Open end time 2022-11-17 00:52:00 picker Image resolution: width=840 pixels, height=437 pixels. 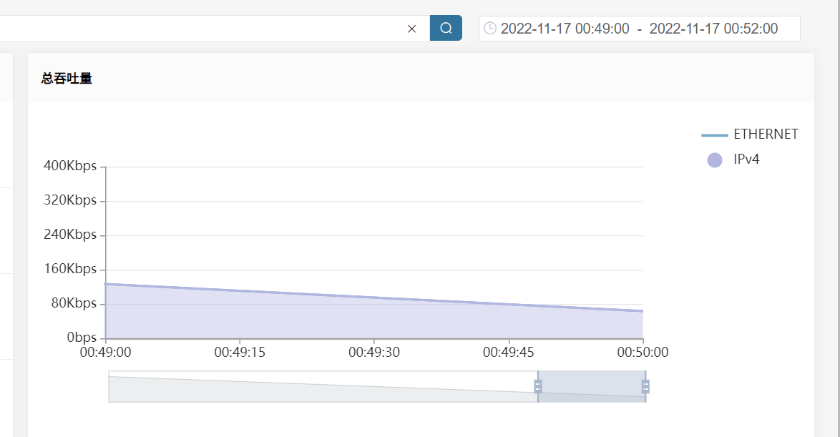[713, 29]
